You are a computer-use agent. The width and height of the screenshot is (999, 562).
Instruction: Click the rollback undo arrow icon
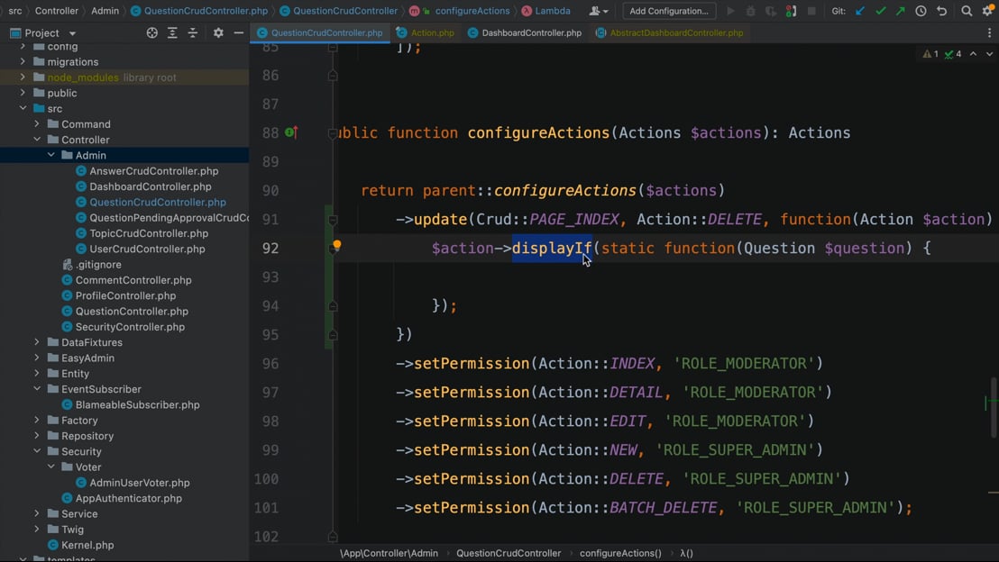[941, 11]
